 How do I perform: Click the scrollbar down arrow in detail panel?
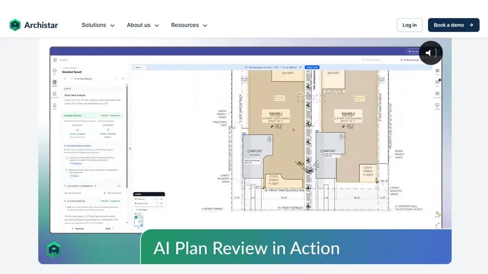(127, 223)
